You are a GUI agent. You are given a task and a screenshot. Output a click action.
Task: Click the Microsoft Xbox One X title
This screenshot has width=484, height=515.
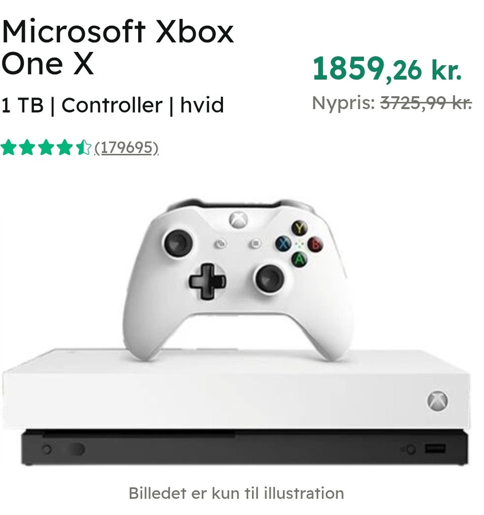(117, 47)
